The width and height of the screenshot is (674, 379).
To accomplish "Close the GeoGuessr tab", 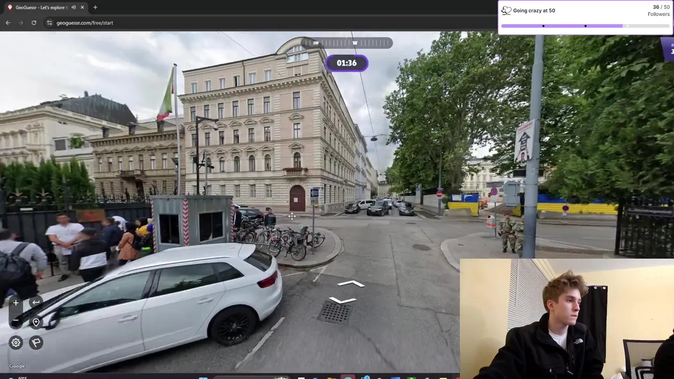I will coord(82,7).
